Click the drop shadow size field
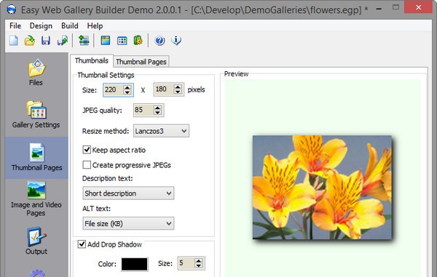This screenshot has width=437, height=277. click(186, 263)
